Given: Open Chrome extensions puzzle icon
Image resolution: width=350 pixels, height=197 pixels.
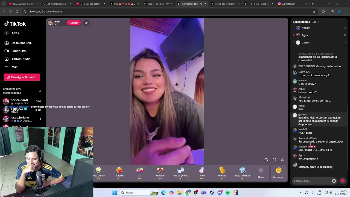Looking at the screenshot, I should click(323, 11).
